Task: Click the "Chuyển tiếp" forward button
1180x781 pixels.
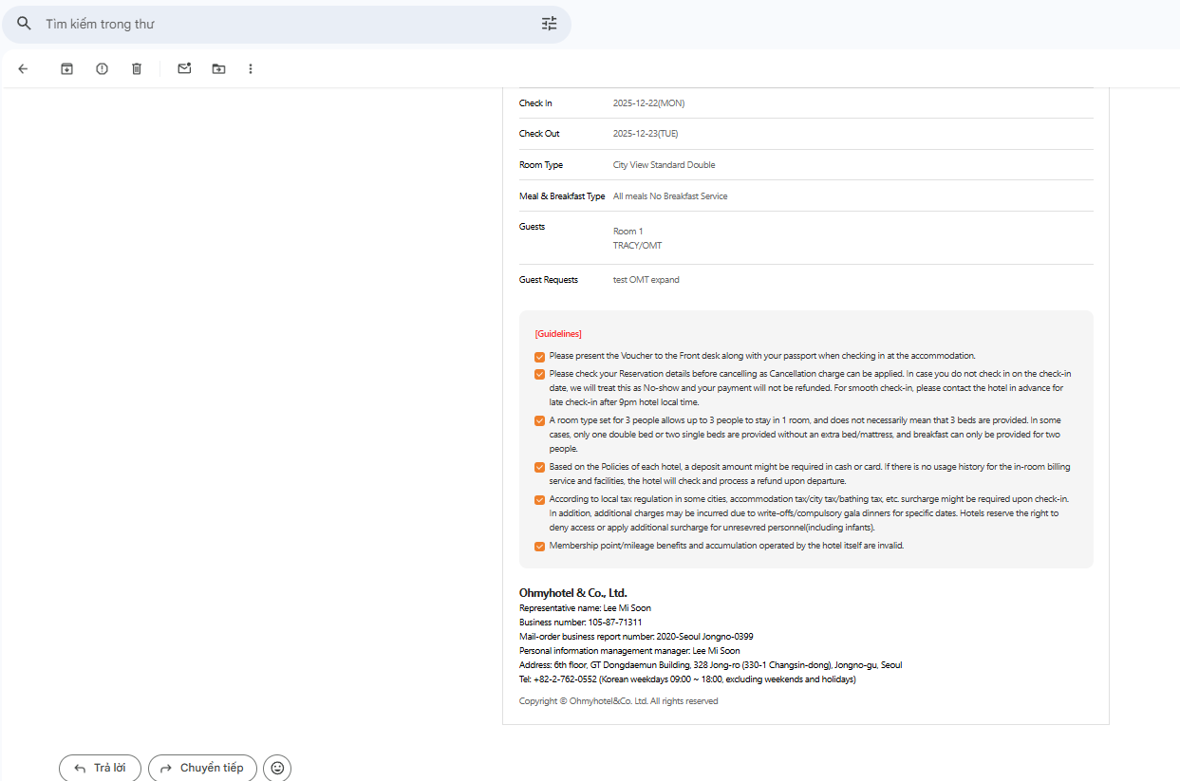Action: tap(202, 768)
